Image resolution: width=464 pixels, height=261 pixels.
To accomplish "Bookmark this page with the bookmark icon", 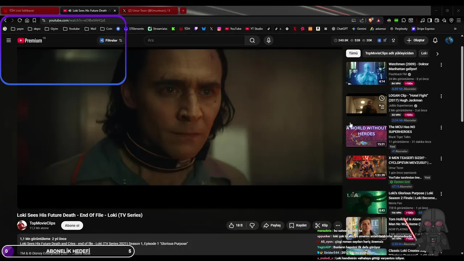I will pyautogui.click(x=34, y=20).
